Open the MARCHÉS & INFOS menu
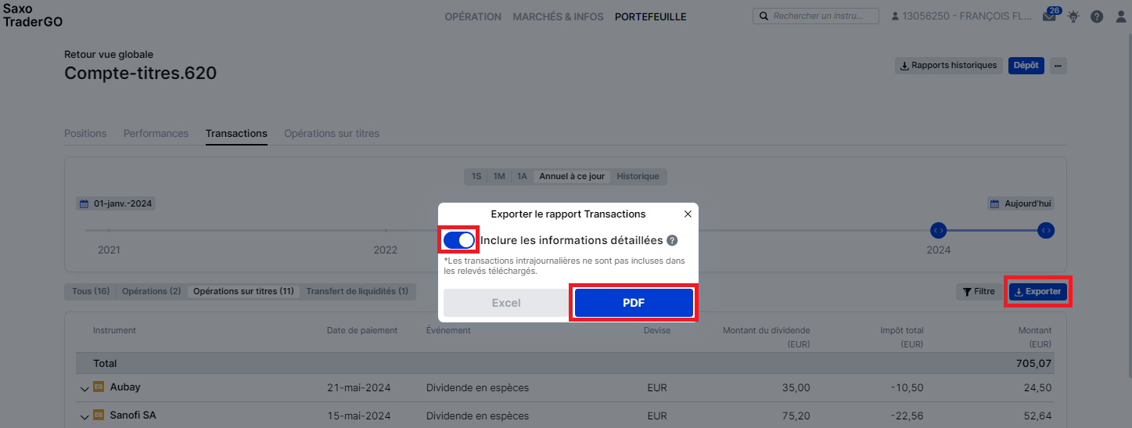The image size is (1132, 428). 558,16
